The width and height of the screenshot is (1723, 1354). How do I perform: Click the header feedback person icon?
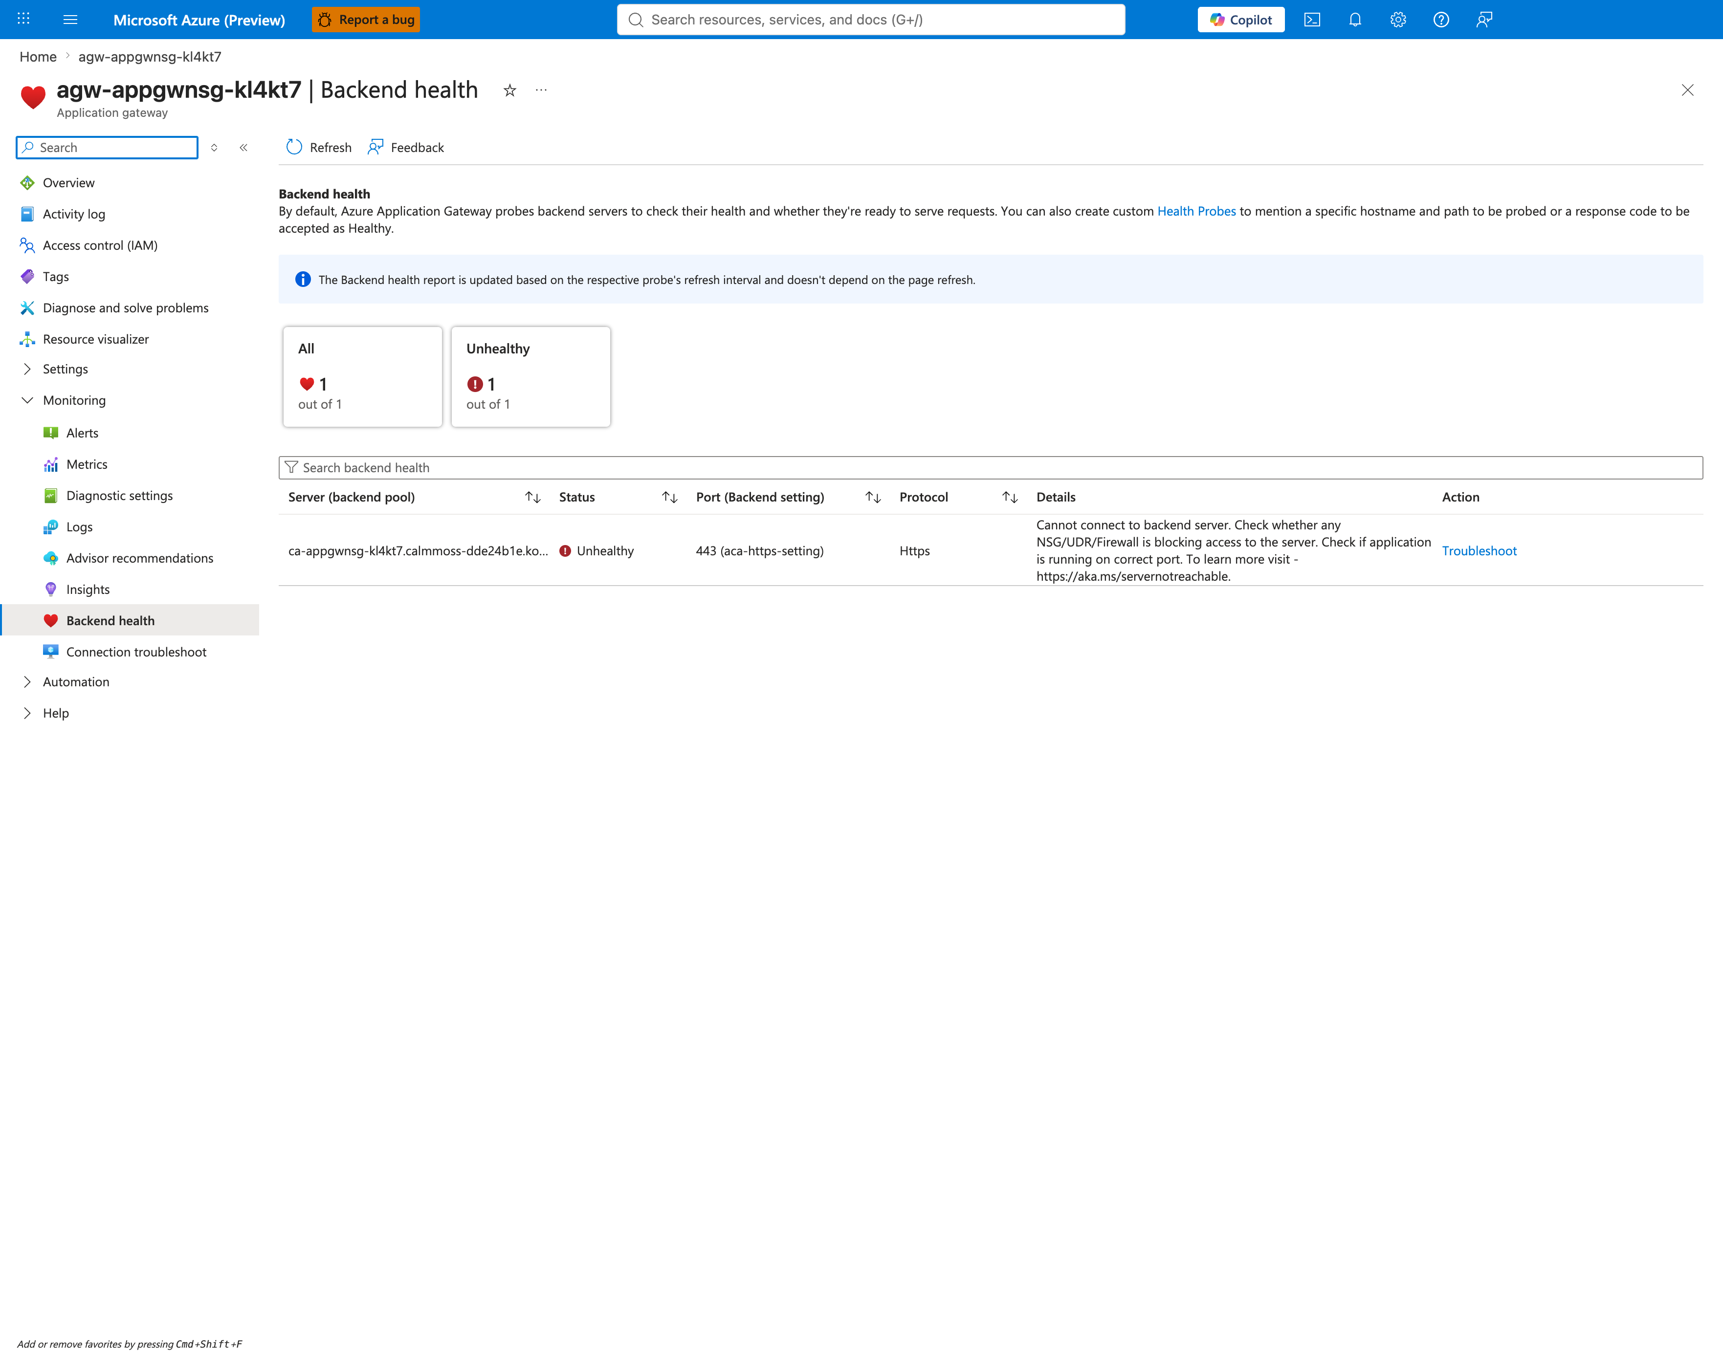1484,19
